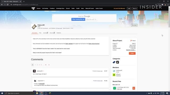Open the notification center icon
170x95 pixels.
167,93
